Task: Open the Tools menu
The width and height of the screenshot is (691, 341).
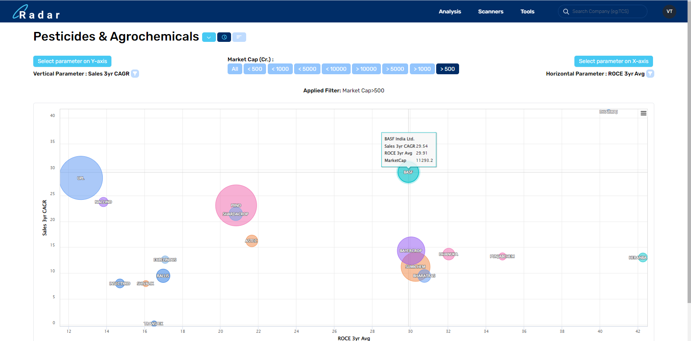Action: (527, 12)
